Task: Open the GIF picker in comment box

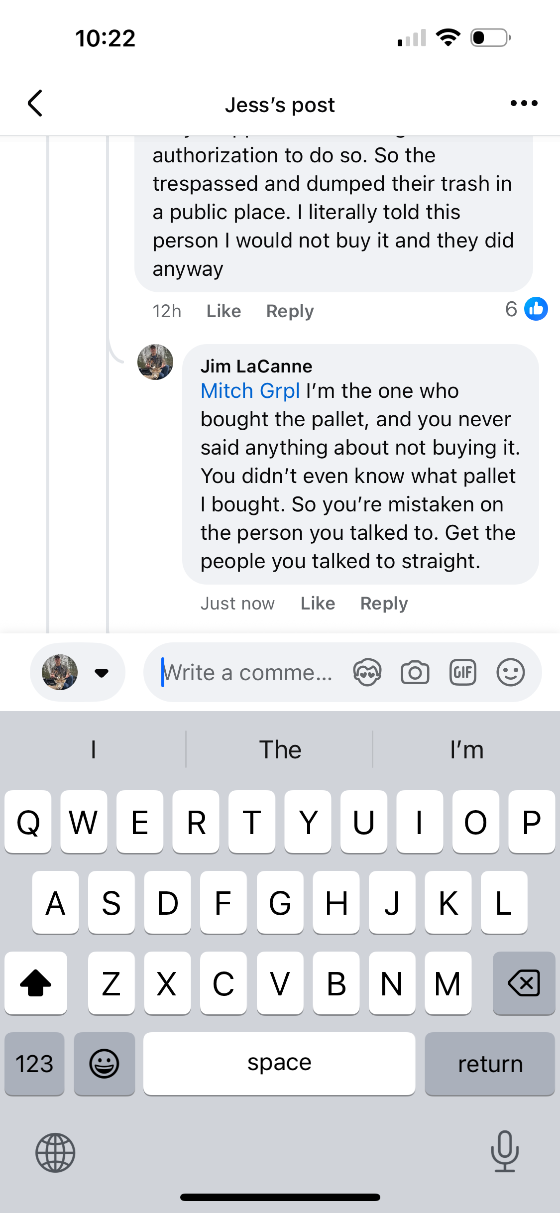Action: pos(462,673)
